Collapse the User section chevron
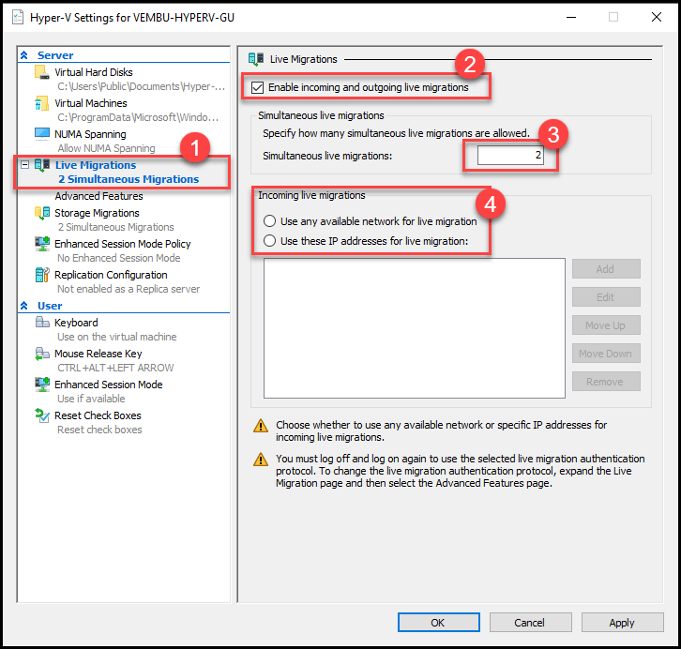 pos(24,306)
